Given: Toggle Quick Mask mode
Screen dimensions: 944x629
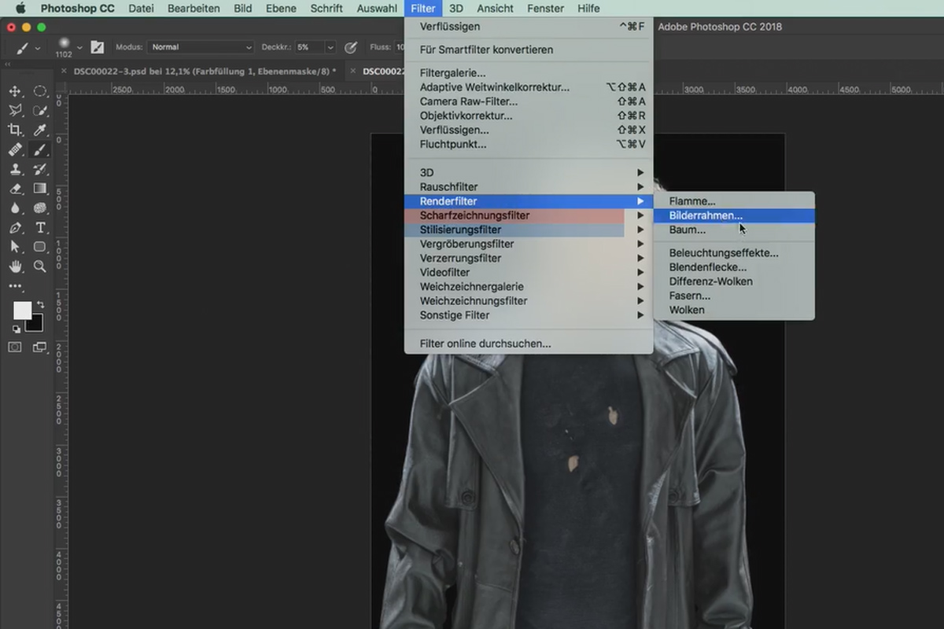Looking at the screenshot, I should pyautogui.click(x=15, y=347).
